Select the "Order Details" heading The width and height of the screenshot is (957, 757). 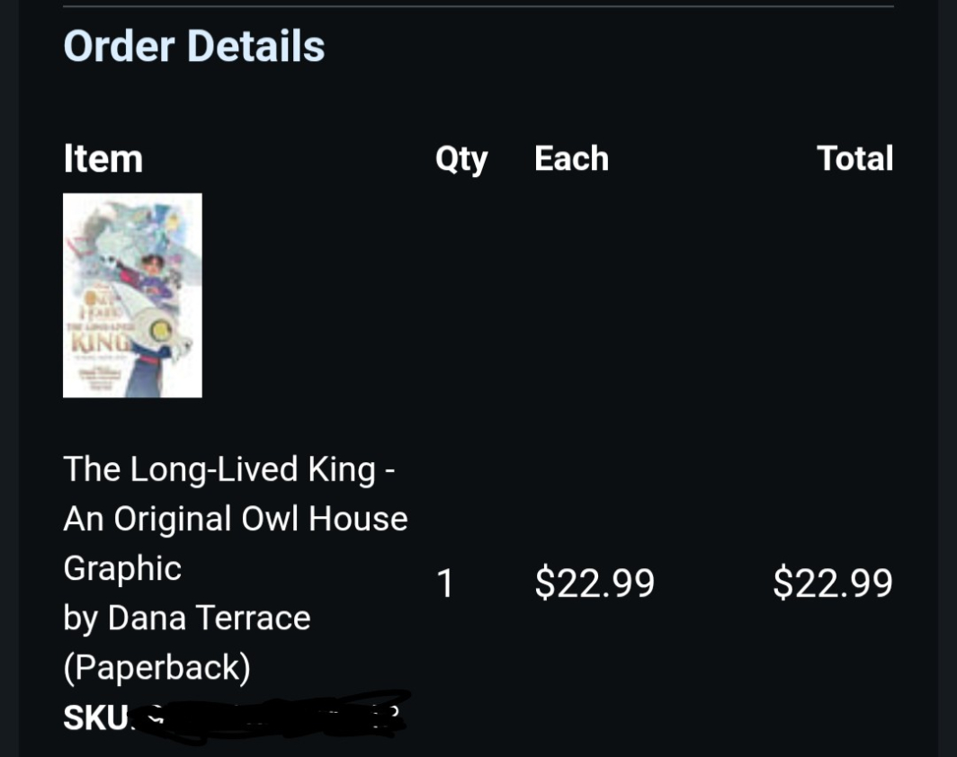(193, 46)
